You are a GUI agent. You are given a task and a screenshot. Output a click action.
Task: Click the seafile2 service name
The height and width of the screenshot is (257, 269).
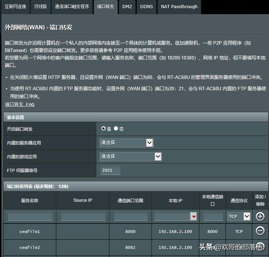30,247
